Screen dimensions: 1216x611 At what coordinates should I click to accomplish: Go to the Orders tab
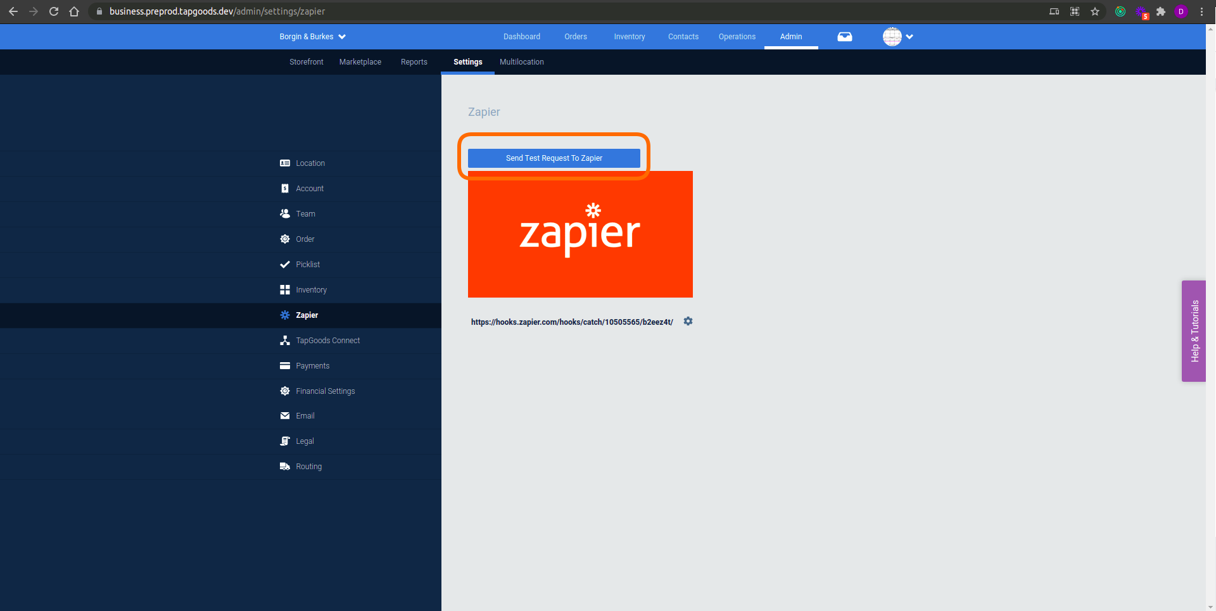coord(576,37)
